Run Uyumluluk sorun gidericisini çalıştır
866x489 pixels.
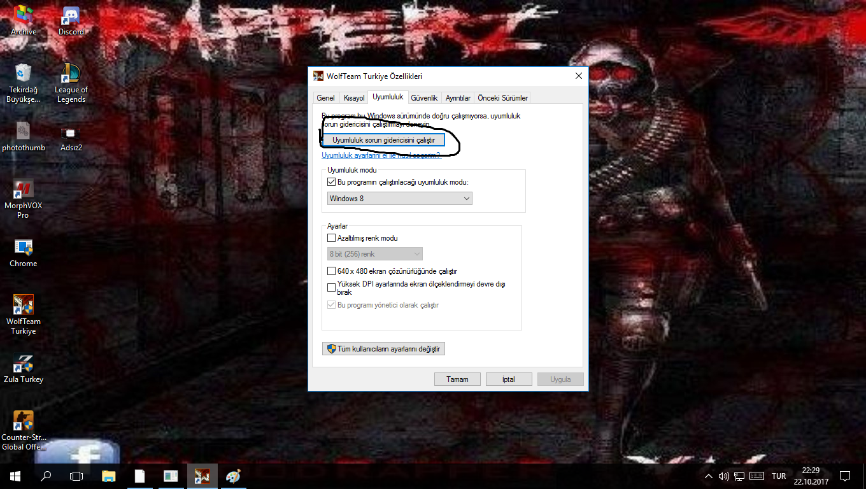383,139
